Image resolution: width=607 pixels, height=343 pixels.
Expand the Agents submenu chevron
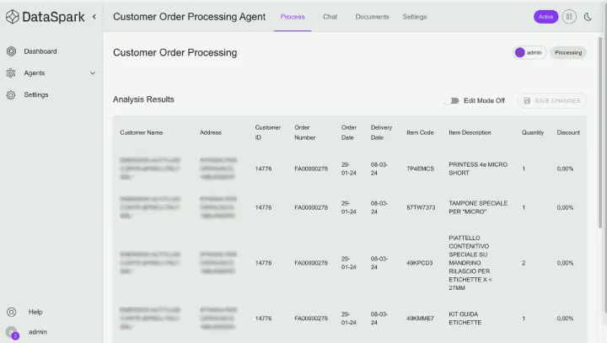pyautogui.click(x=93, y=72)
